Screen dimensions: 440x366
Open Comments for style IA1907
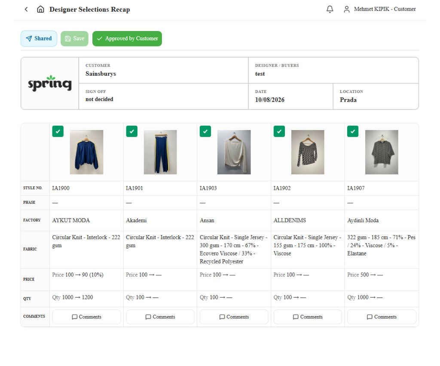382,317
